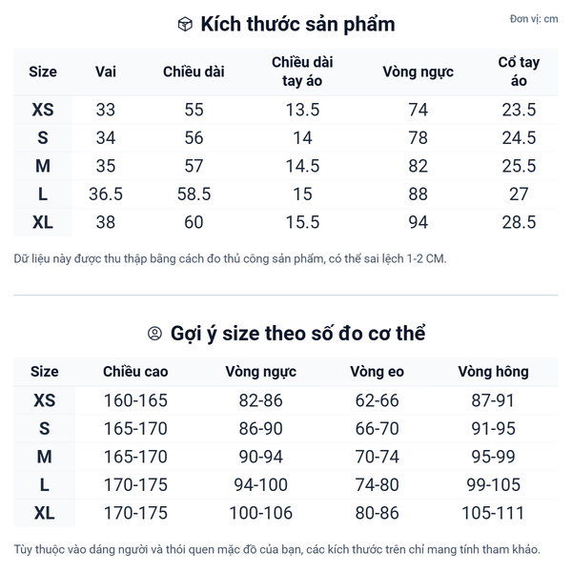Click the note about sai lệch 1-2 CM
572x572 pixels.
pyautogui.click(x=230, y=258)
